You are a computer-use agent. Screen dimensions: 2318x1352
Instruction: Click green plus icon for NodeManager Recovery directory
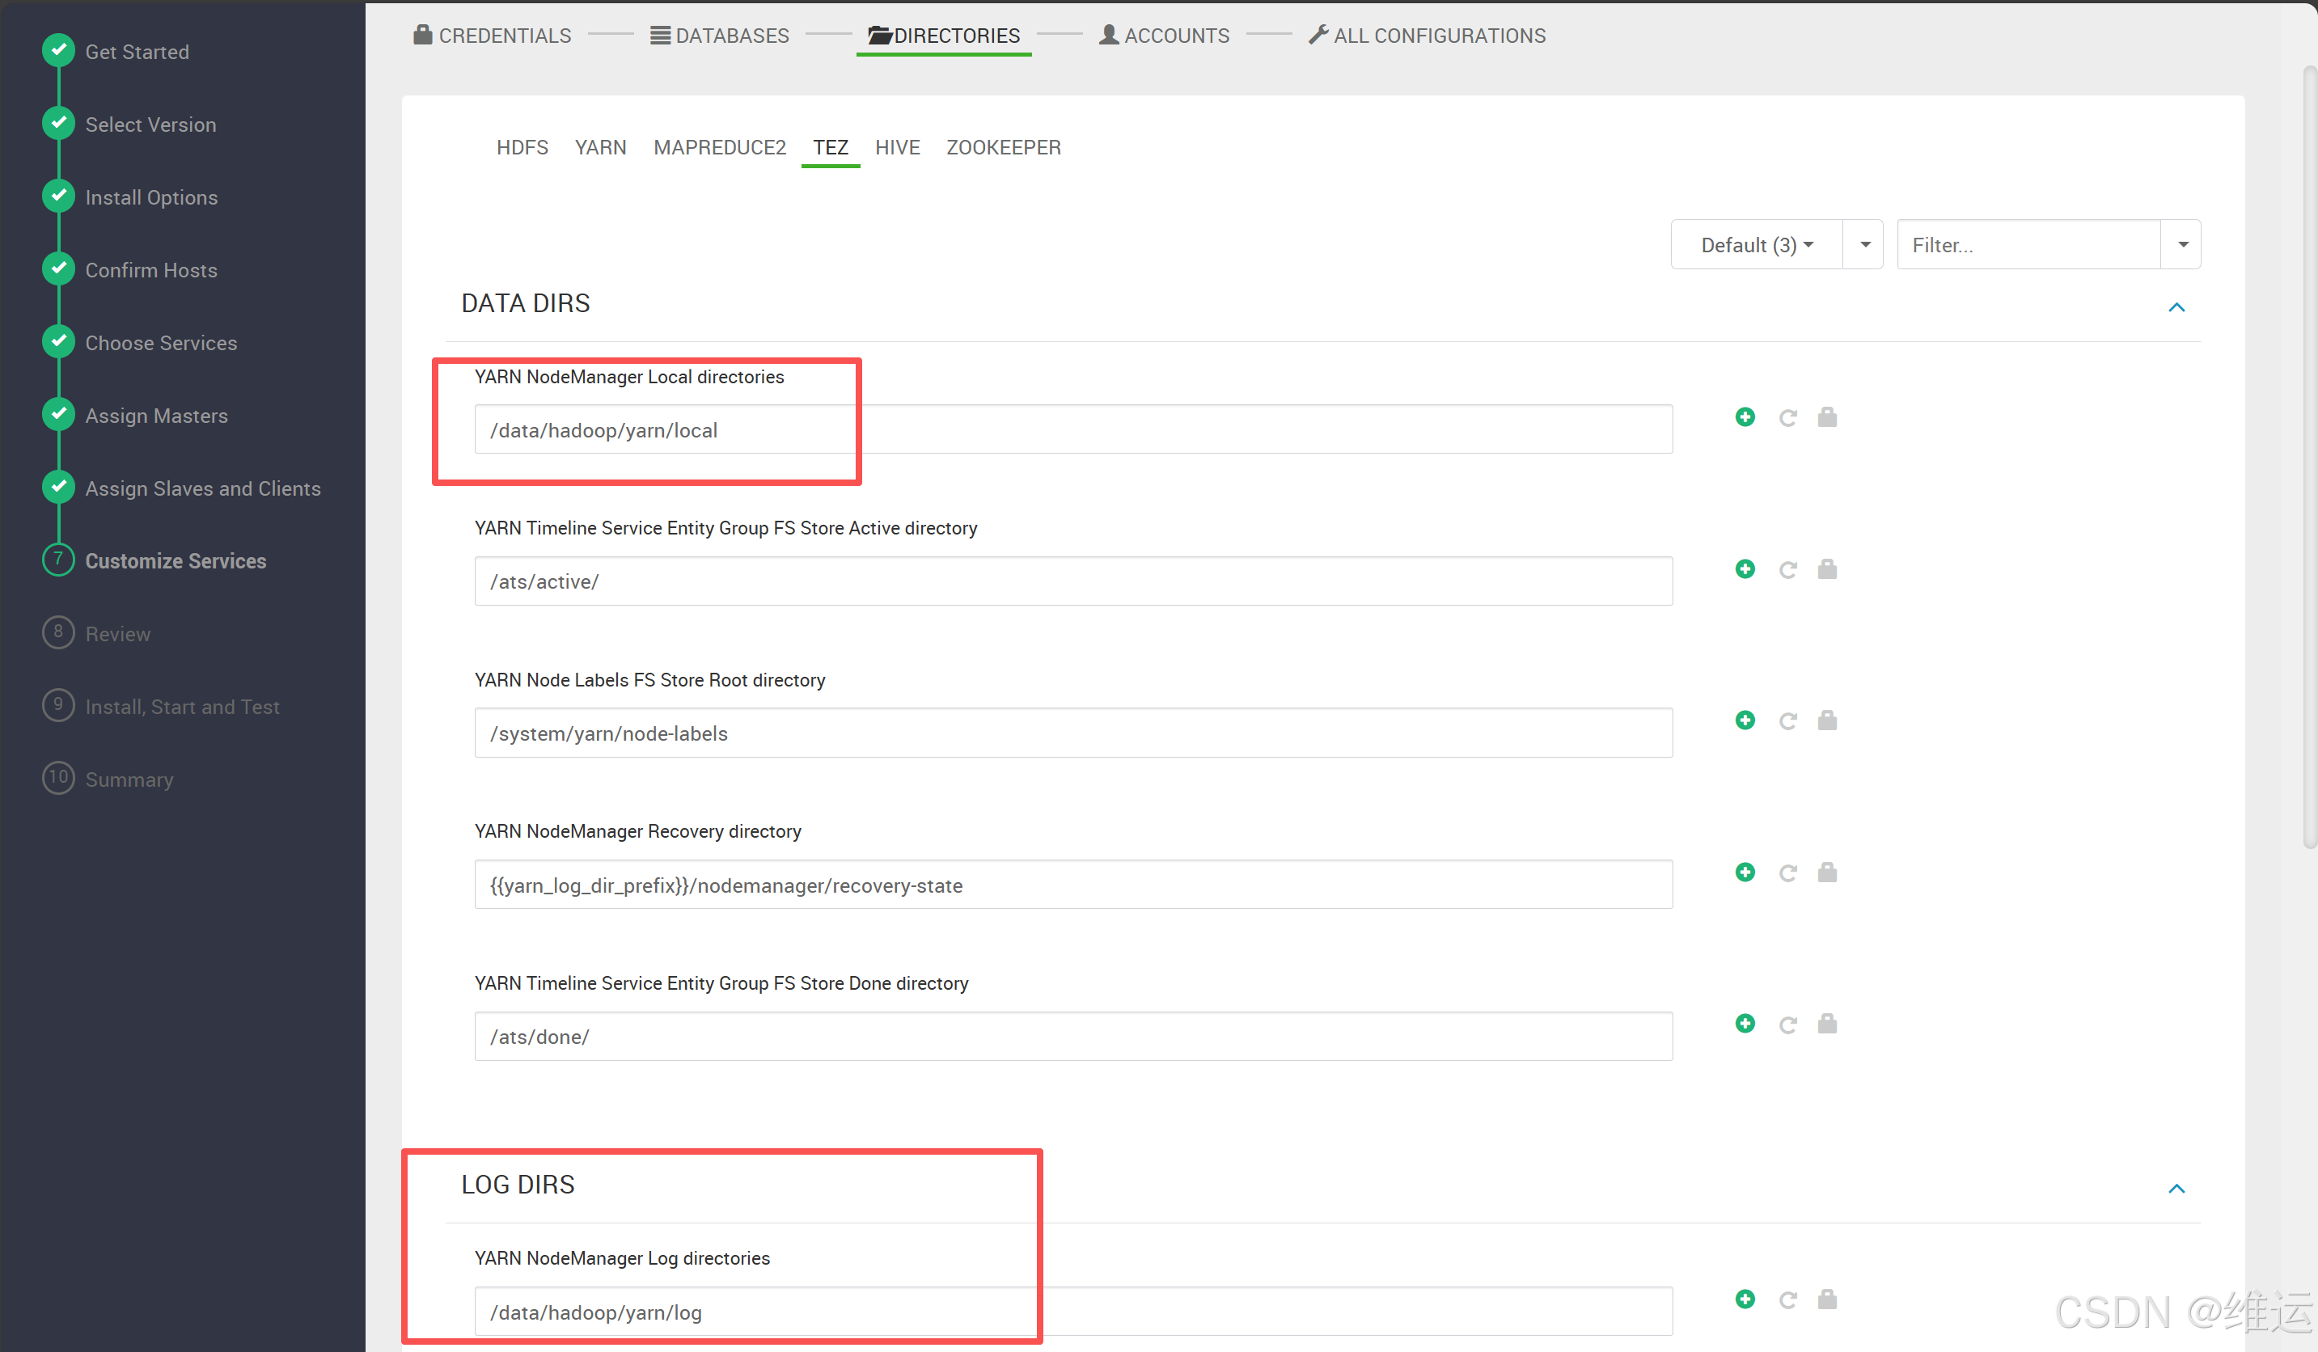[x=1744, y=872]
